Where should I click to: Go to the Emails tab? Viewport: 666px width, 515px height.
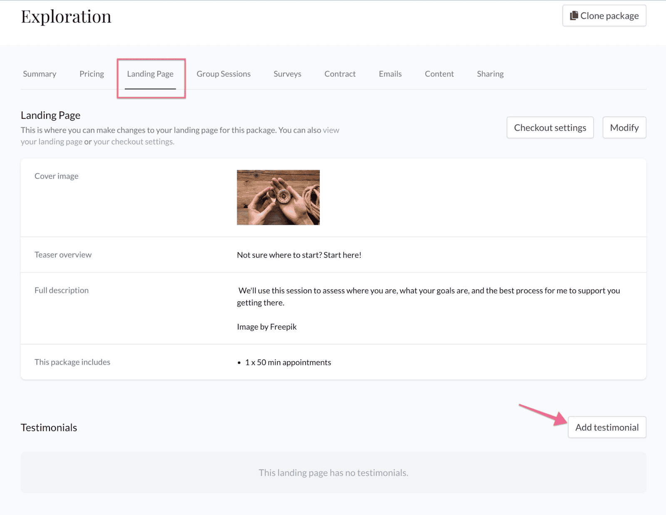click(x=390, y=74)
